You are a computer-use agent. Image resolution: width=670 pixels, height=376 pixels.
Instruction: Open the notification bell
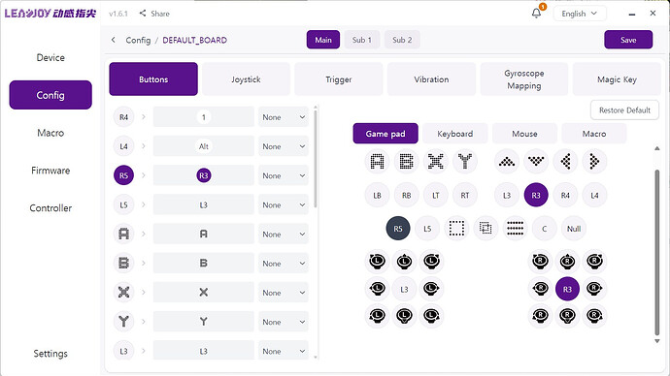tap(537, 14)
